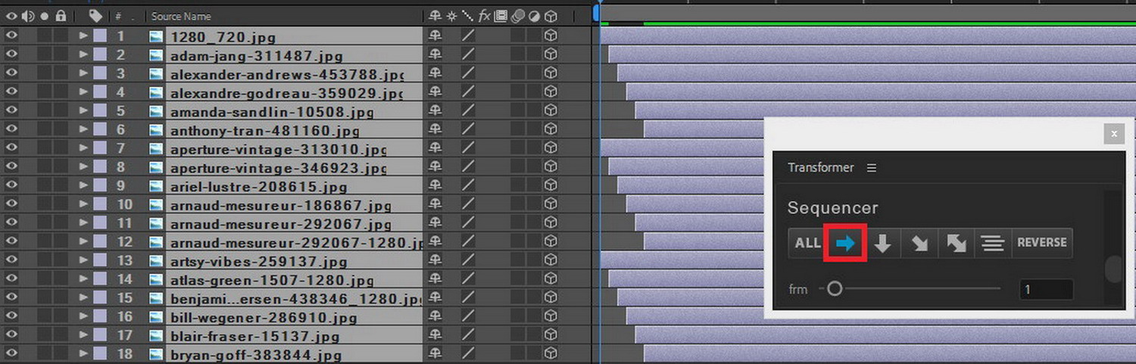Click the sequence-down arrow in Sequencer

click(x=882, y=243)
